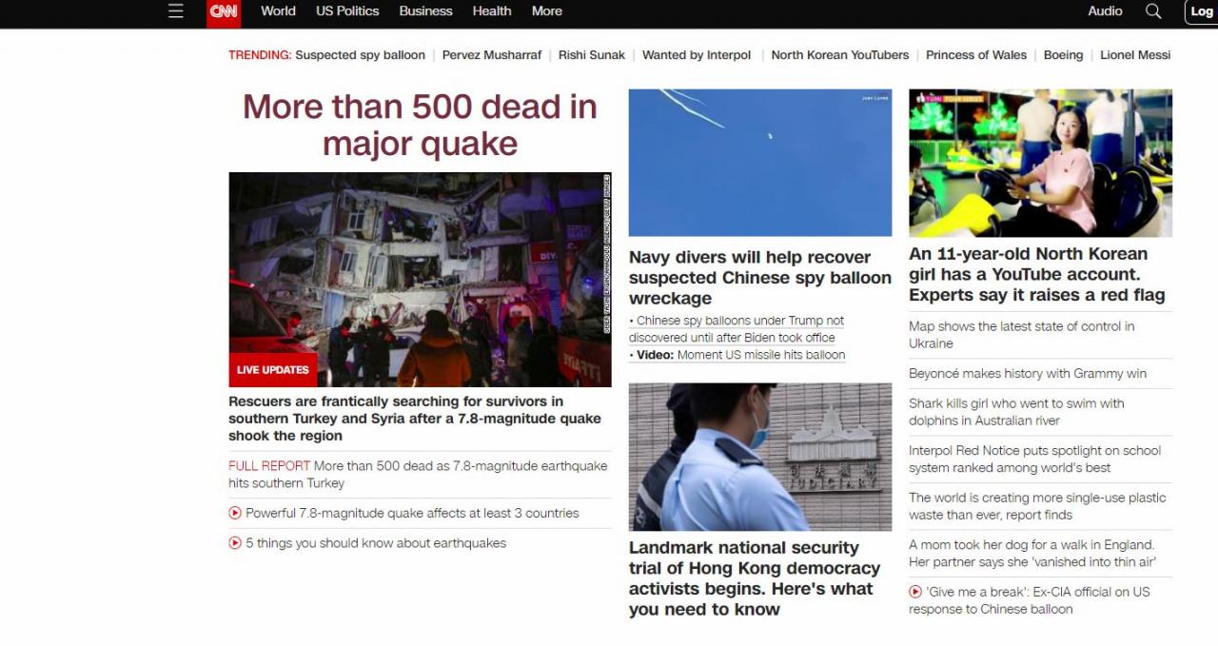Open the hamburger menu icon
This screenshot has width=1218, height=646.
point(175,11)
